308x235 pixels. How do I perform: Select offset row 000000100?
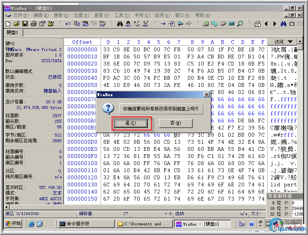coord(82,163)
